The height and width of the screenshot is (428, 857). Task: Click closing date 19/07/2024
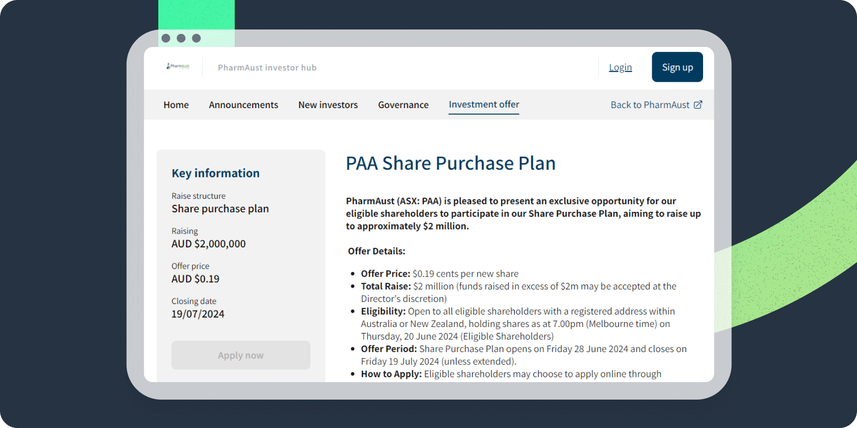(x=198, y=314)
